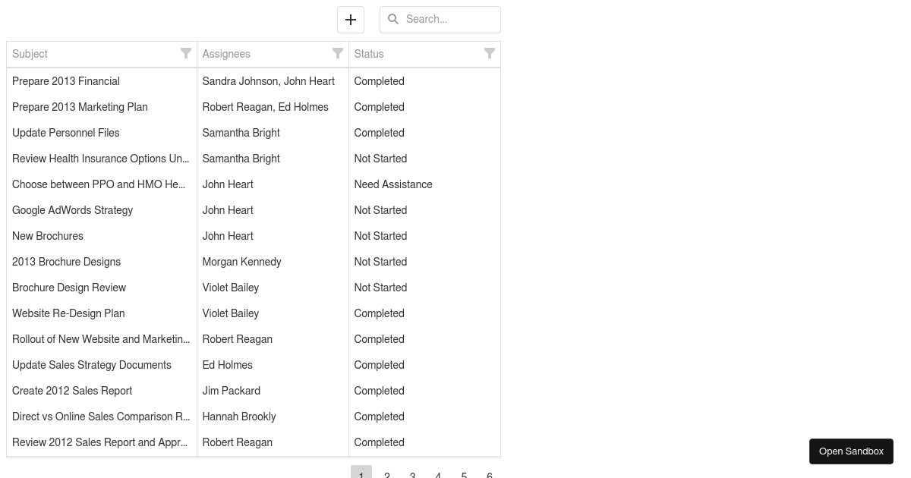
Task: Click inside the Search input field
Action: click(440, 19)
